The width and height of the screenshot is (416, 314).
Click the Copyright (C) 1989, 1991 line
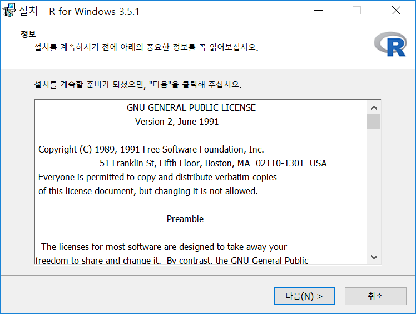pyautogui.click(x=151, y=149)
